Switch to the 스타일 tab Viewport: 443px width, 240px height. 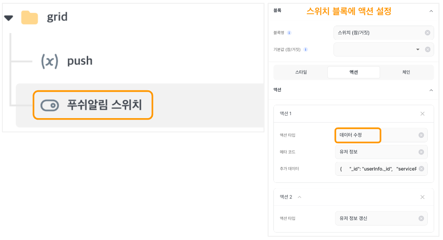[x=301, y=72]
